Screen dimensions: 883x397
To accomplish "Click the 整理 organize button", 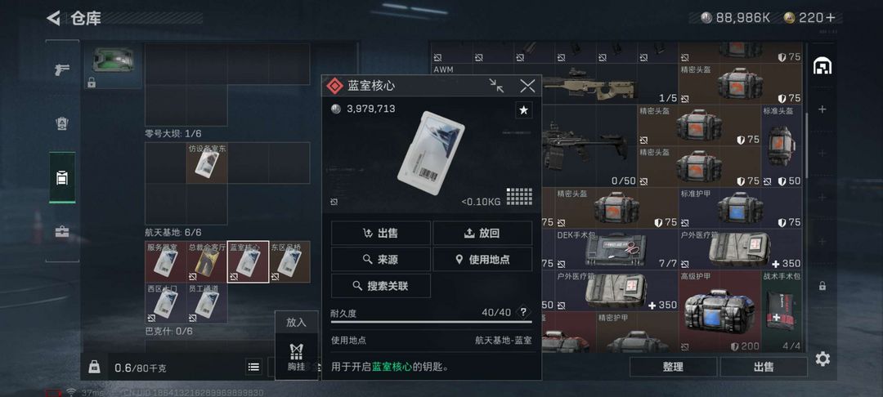I will pyautogui.click(x=673, y=367).
